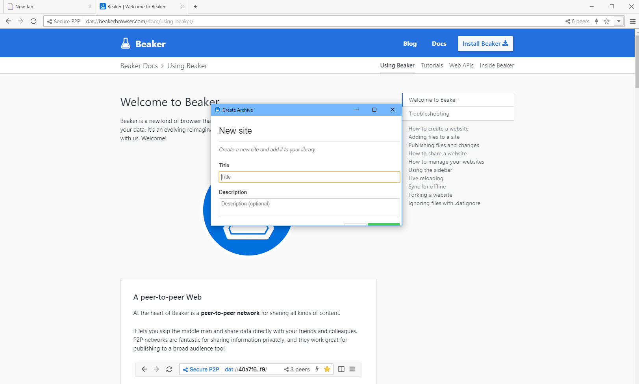Open Publishing files and changes link
Image resolution: width=639 pixels, height=384 pixels.
click(x=444, y=145)
